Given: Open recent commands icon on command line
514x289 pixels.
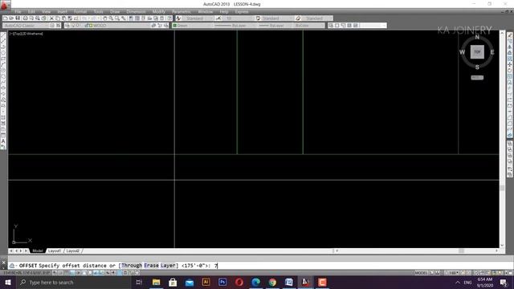Looking at the screenshot, I should [12, 266].
